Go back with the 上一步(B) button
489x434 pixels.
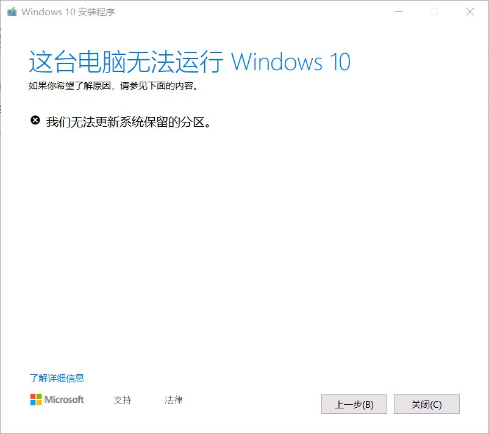(354, 404)
